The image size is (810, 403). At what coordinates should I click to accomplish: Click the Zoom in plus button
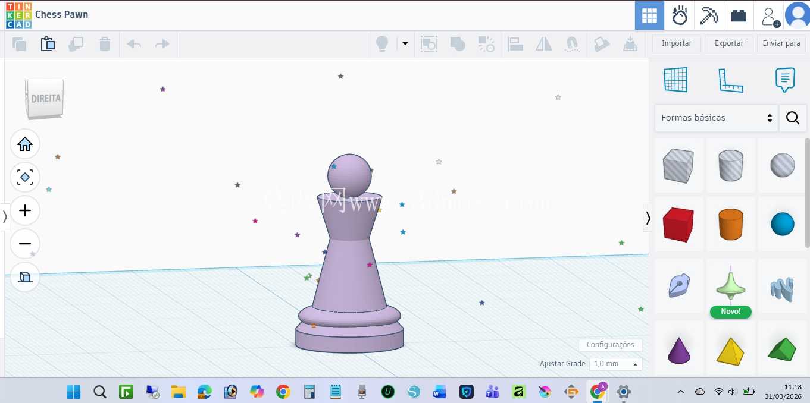tap(25, 210)
